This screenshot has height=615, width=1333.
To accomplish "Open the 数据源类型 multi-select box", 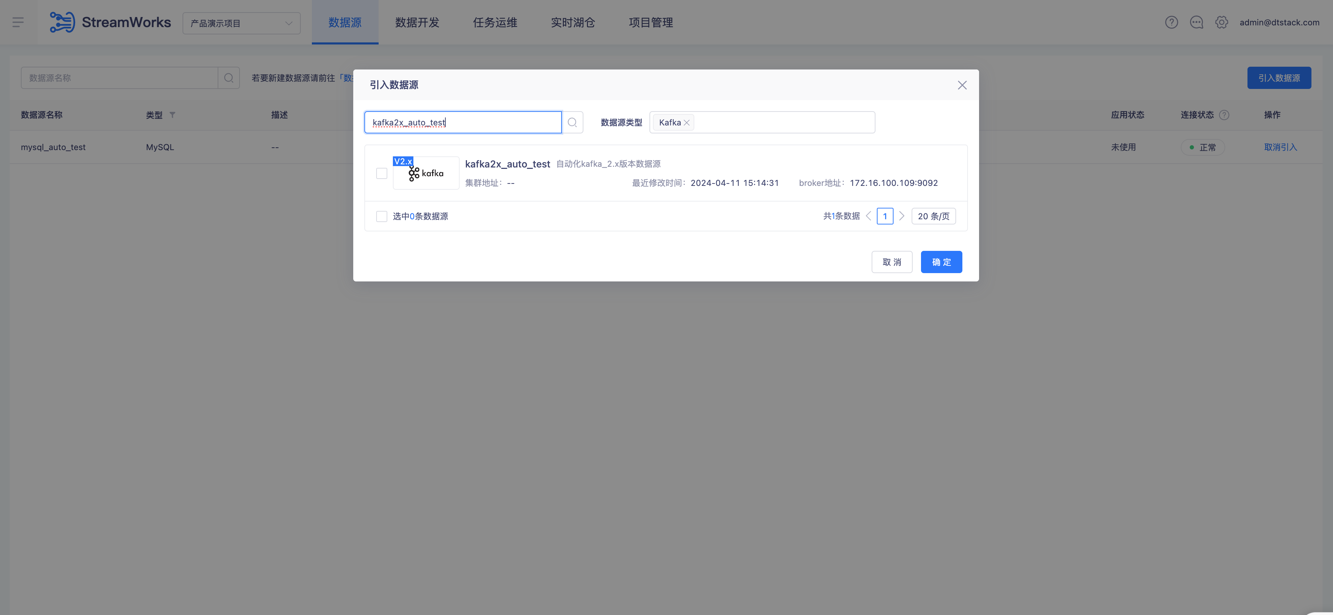I will coord(762,123).
